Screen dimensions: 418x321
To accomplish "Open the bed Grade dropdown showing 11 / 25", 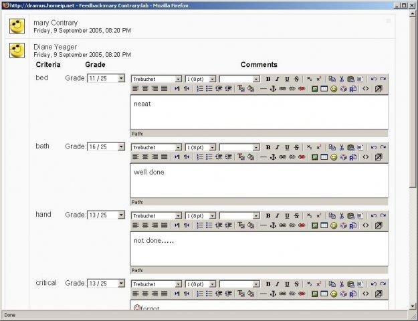I will (x=106, y=78).
